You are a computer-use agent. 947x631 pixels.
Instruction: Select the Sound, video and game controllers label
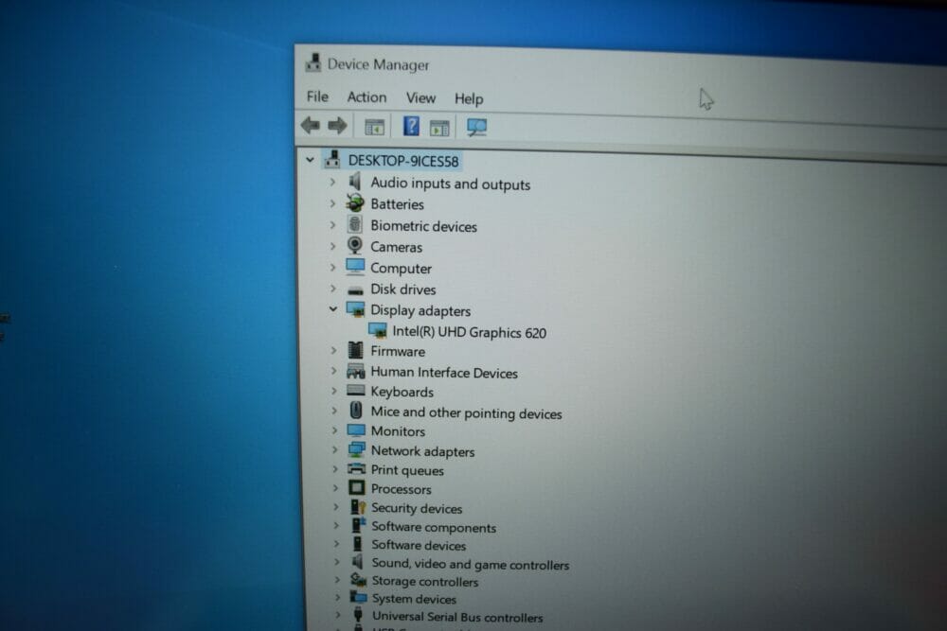pos(471,565)
